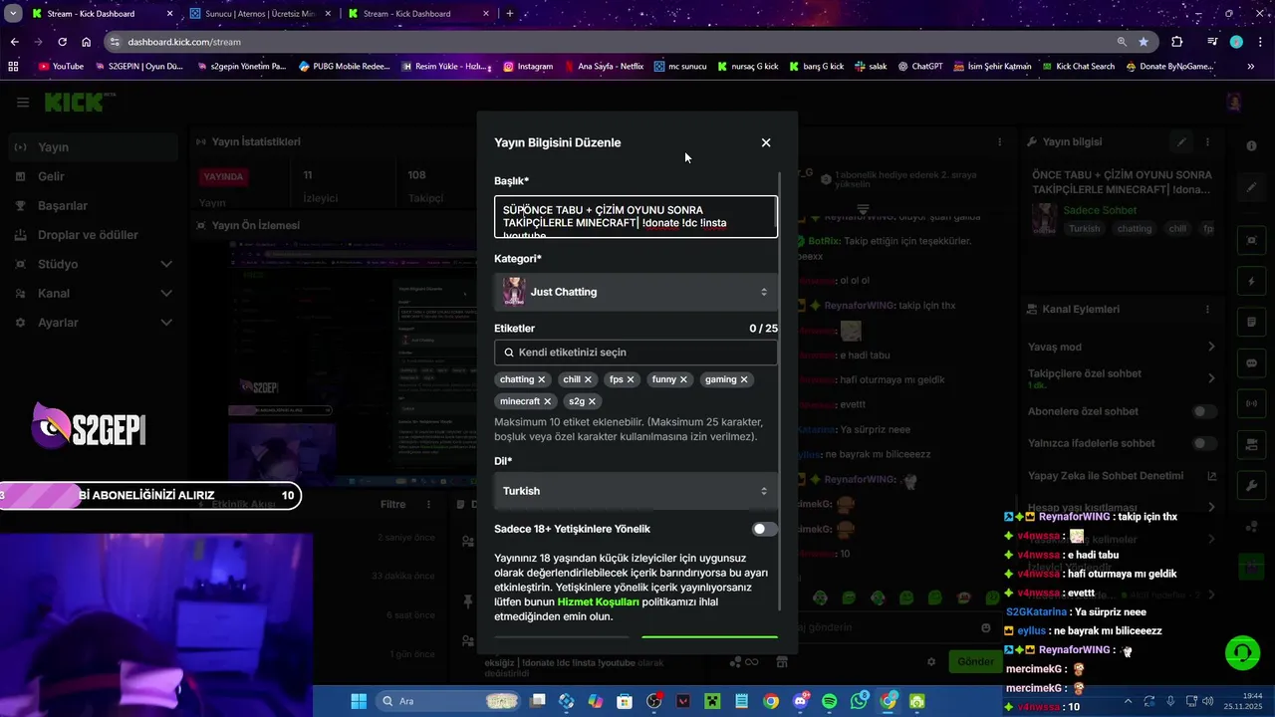Screen dimensions: 1275x717
Task: Click the green headset support button
Action: [1242, 653]
